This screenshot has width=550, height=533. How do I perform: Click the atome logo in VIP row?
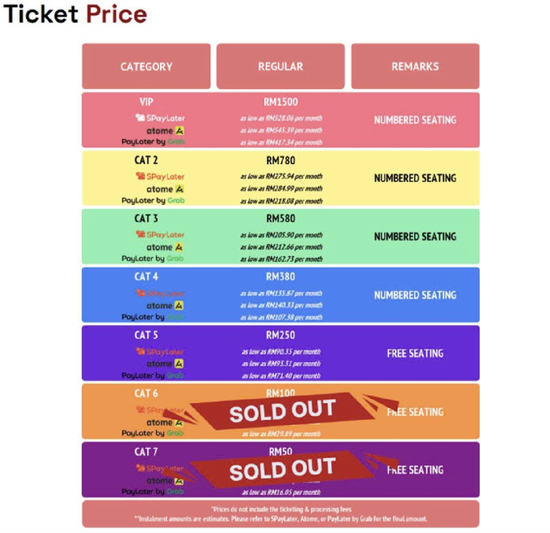(165, 131)
